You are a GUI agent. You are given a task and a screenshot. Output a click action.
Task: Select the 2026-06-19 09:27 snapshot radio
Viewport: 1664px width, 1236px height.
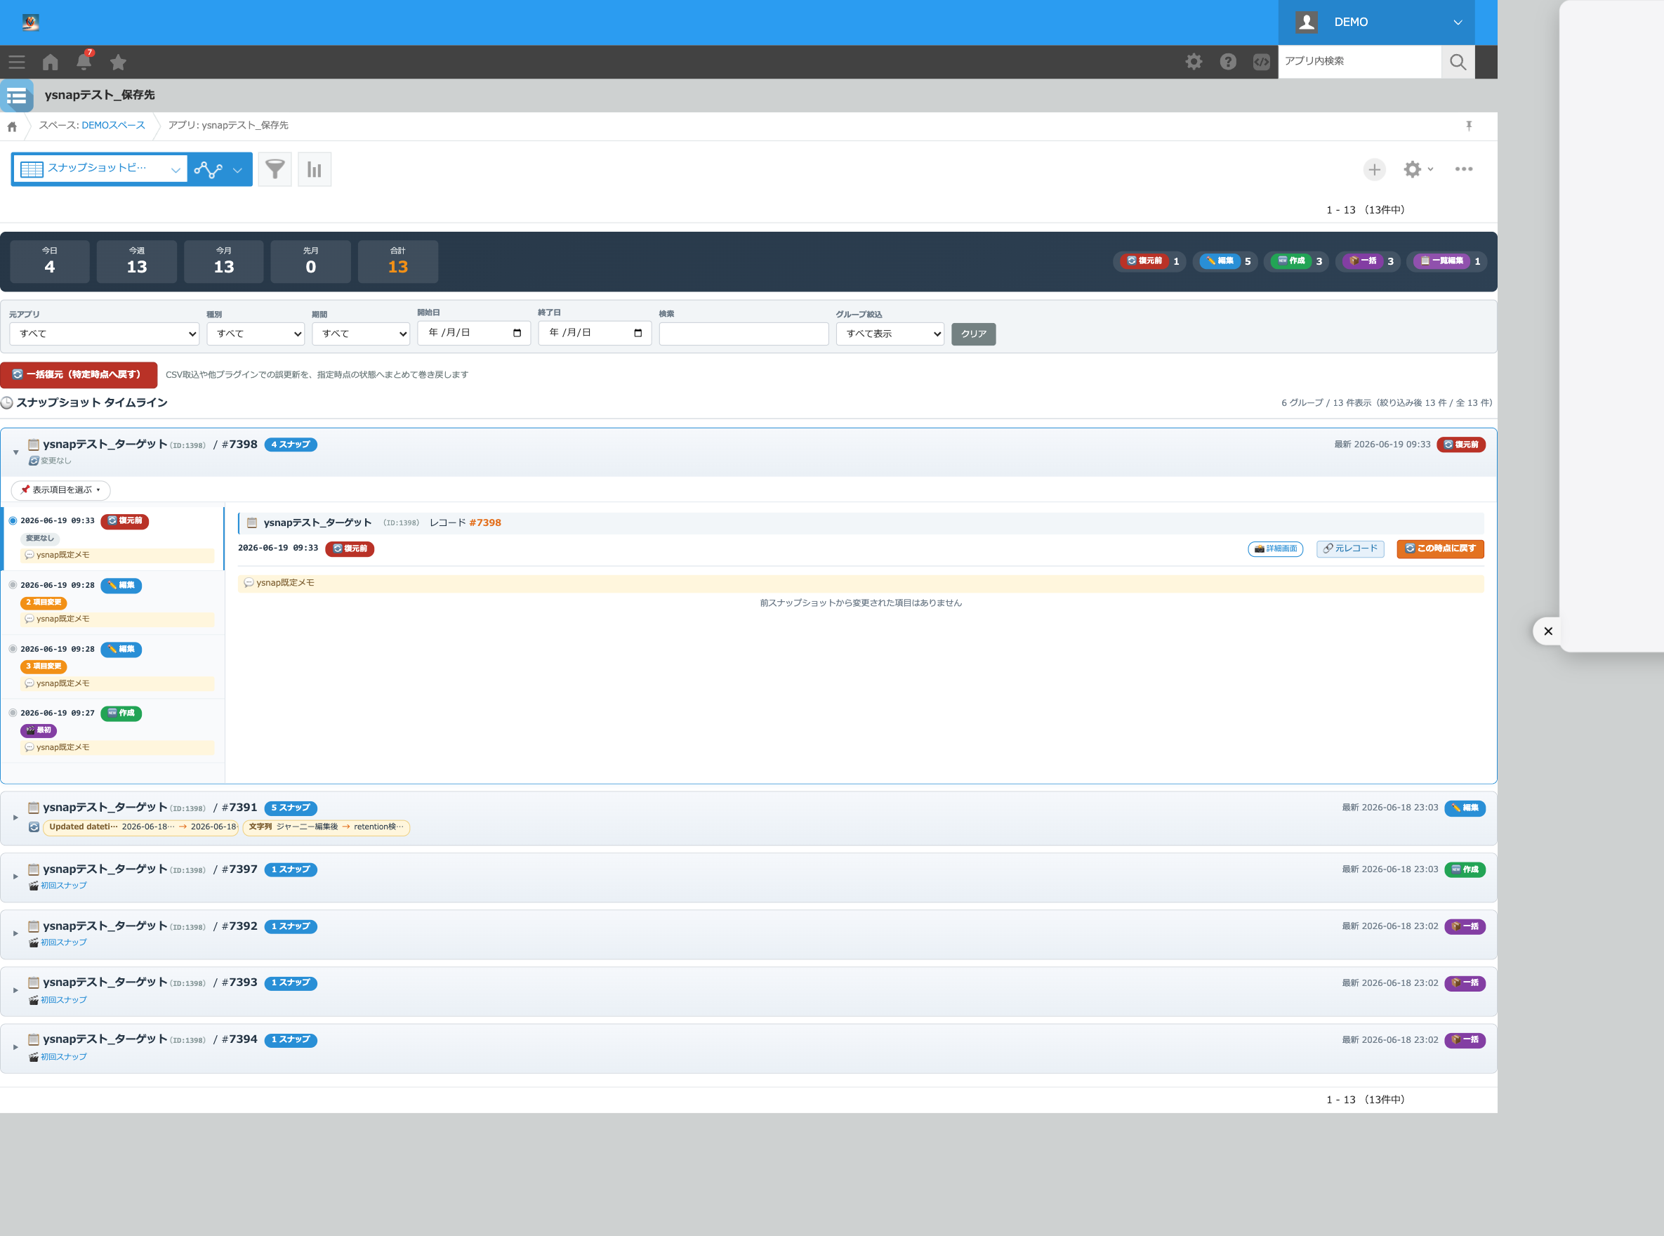coord(13,713)
